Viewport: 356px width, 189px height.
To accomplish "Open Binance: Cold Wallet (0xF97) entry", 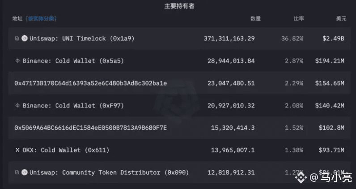I will click(x=73, y=106).
